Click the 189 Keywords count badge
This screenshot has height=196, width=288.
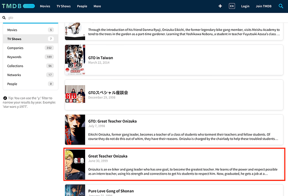click(x=49, y=57)
